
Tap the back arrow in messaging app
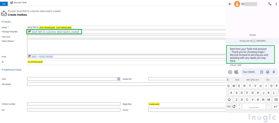230,4
